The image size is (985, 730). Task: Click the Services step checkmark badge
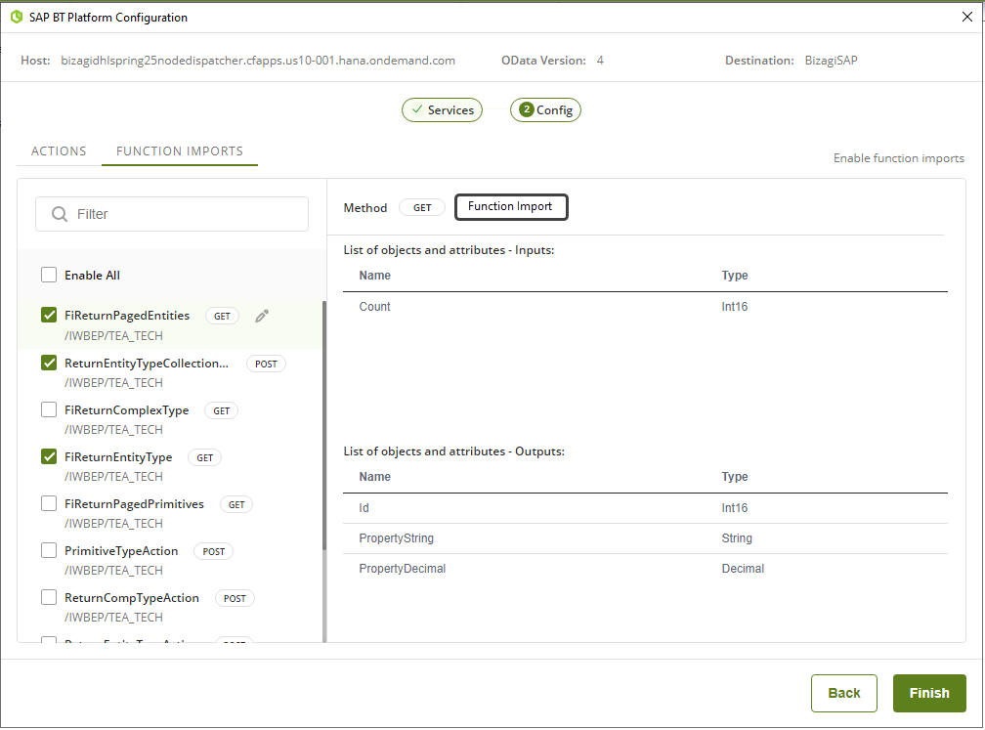(417, 110)
